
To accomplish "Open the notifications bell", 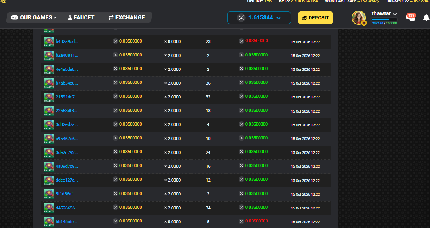I will [x=426, y=18].
